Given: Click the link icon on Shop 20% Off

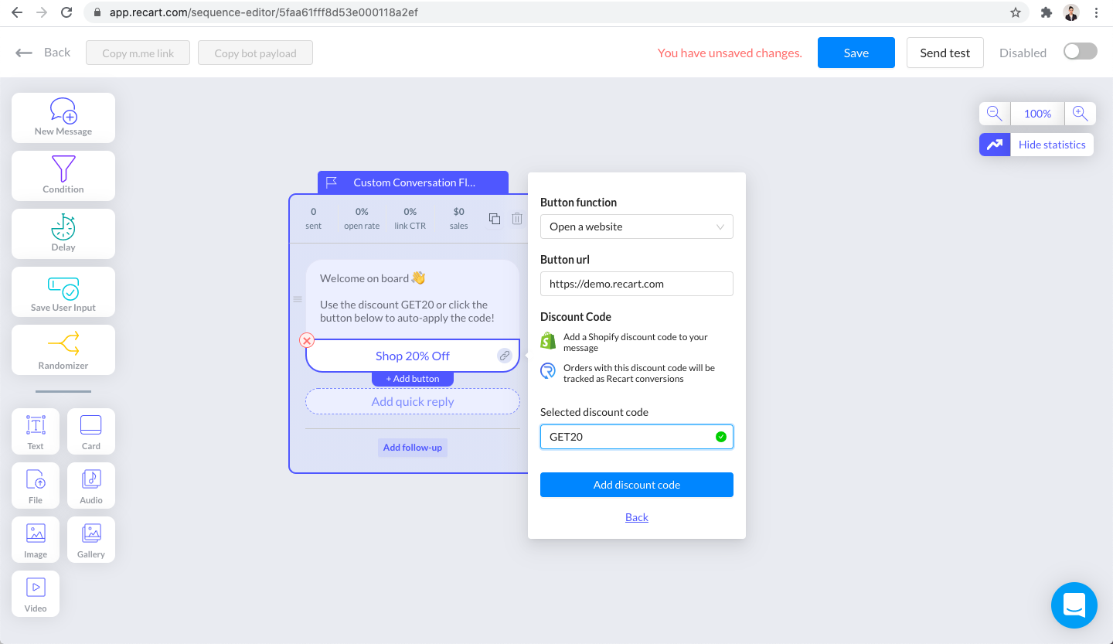Looking at the screenshot, I should pos(504,356).
